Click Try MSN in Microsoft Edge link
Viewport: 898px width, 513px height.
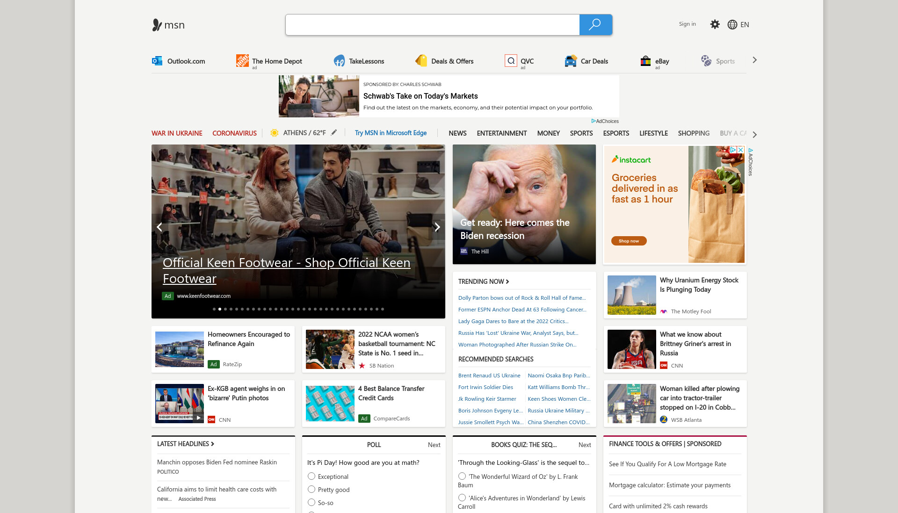(x=391, y=133)
